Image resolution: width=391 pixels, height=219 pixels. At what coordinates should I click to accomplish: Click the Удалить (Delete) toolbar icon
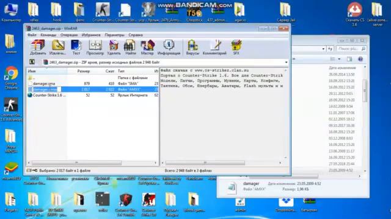pos(114,47)
